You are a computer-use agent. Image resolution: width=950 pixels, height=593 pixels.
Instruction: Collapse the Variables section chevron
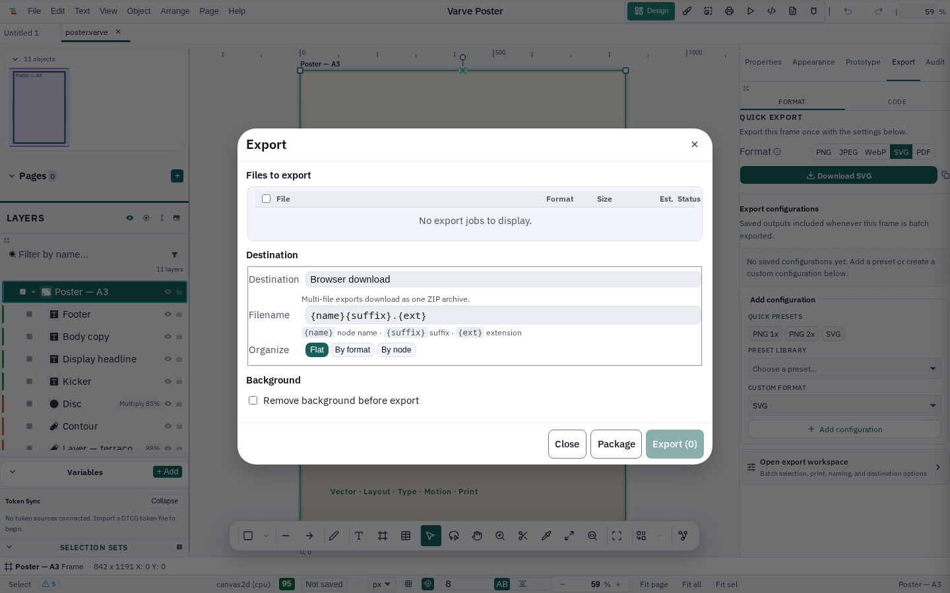pos(13,472)
